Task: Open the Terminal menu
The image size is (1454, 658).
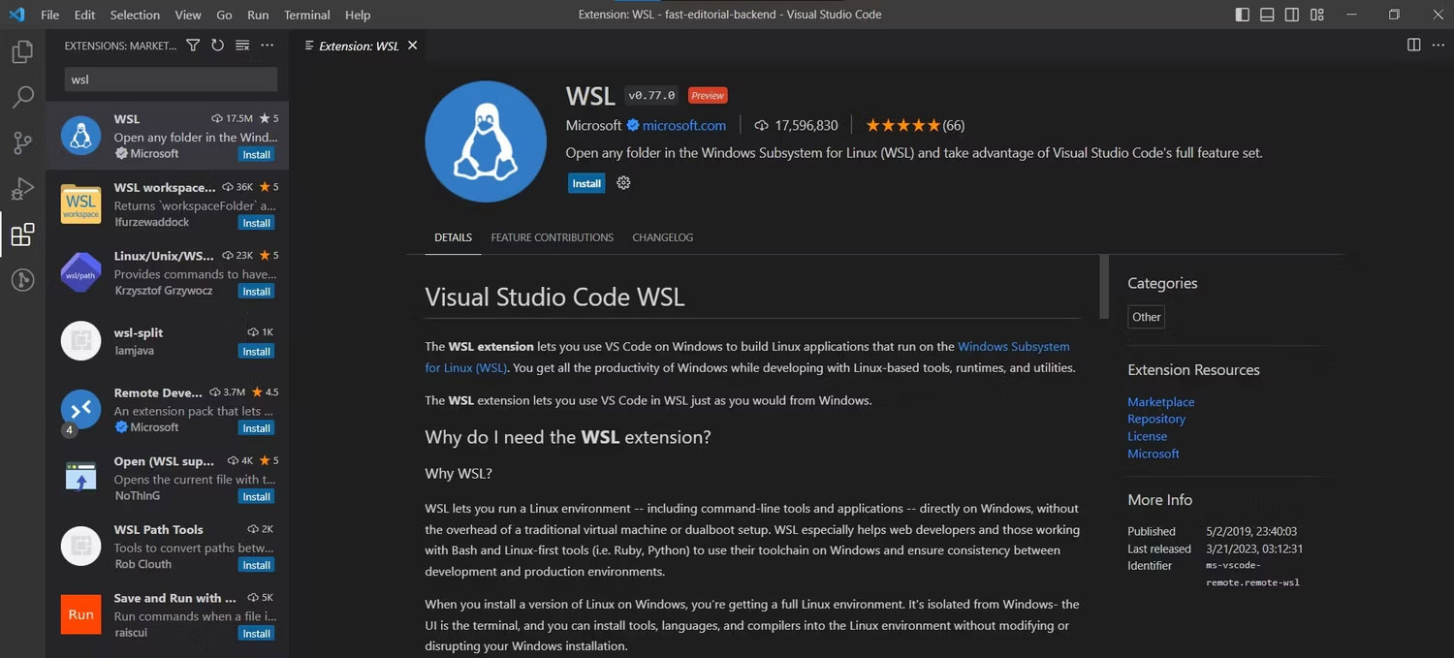Action: (306, 15)
